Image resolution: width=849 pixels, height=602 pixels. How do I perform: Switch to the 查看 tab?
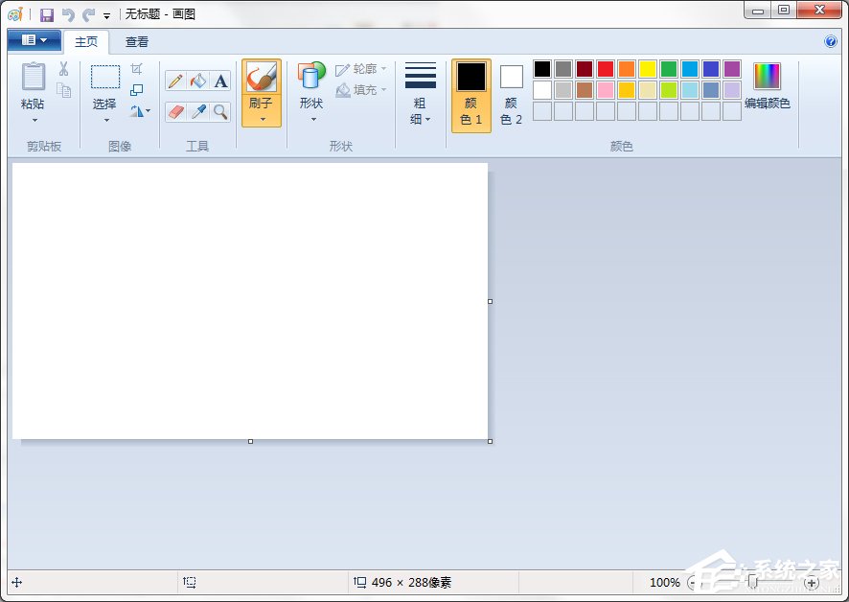[137, 41]
